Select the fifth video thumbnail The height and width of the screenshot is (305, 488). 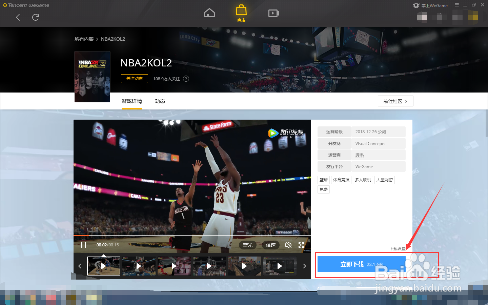pos(245,266)
